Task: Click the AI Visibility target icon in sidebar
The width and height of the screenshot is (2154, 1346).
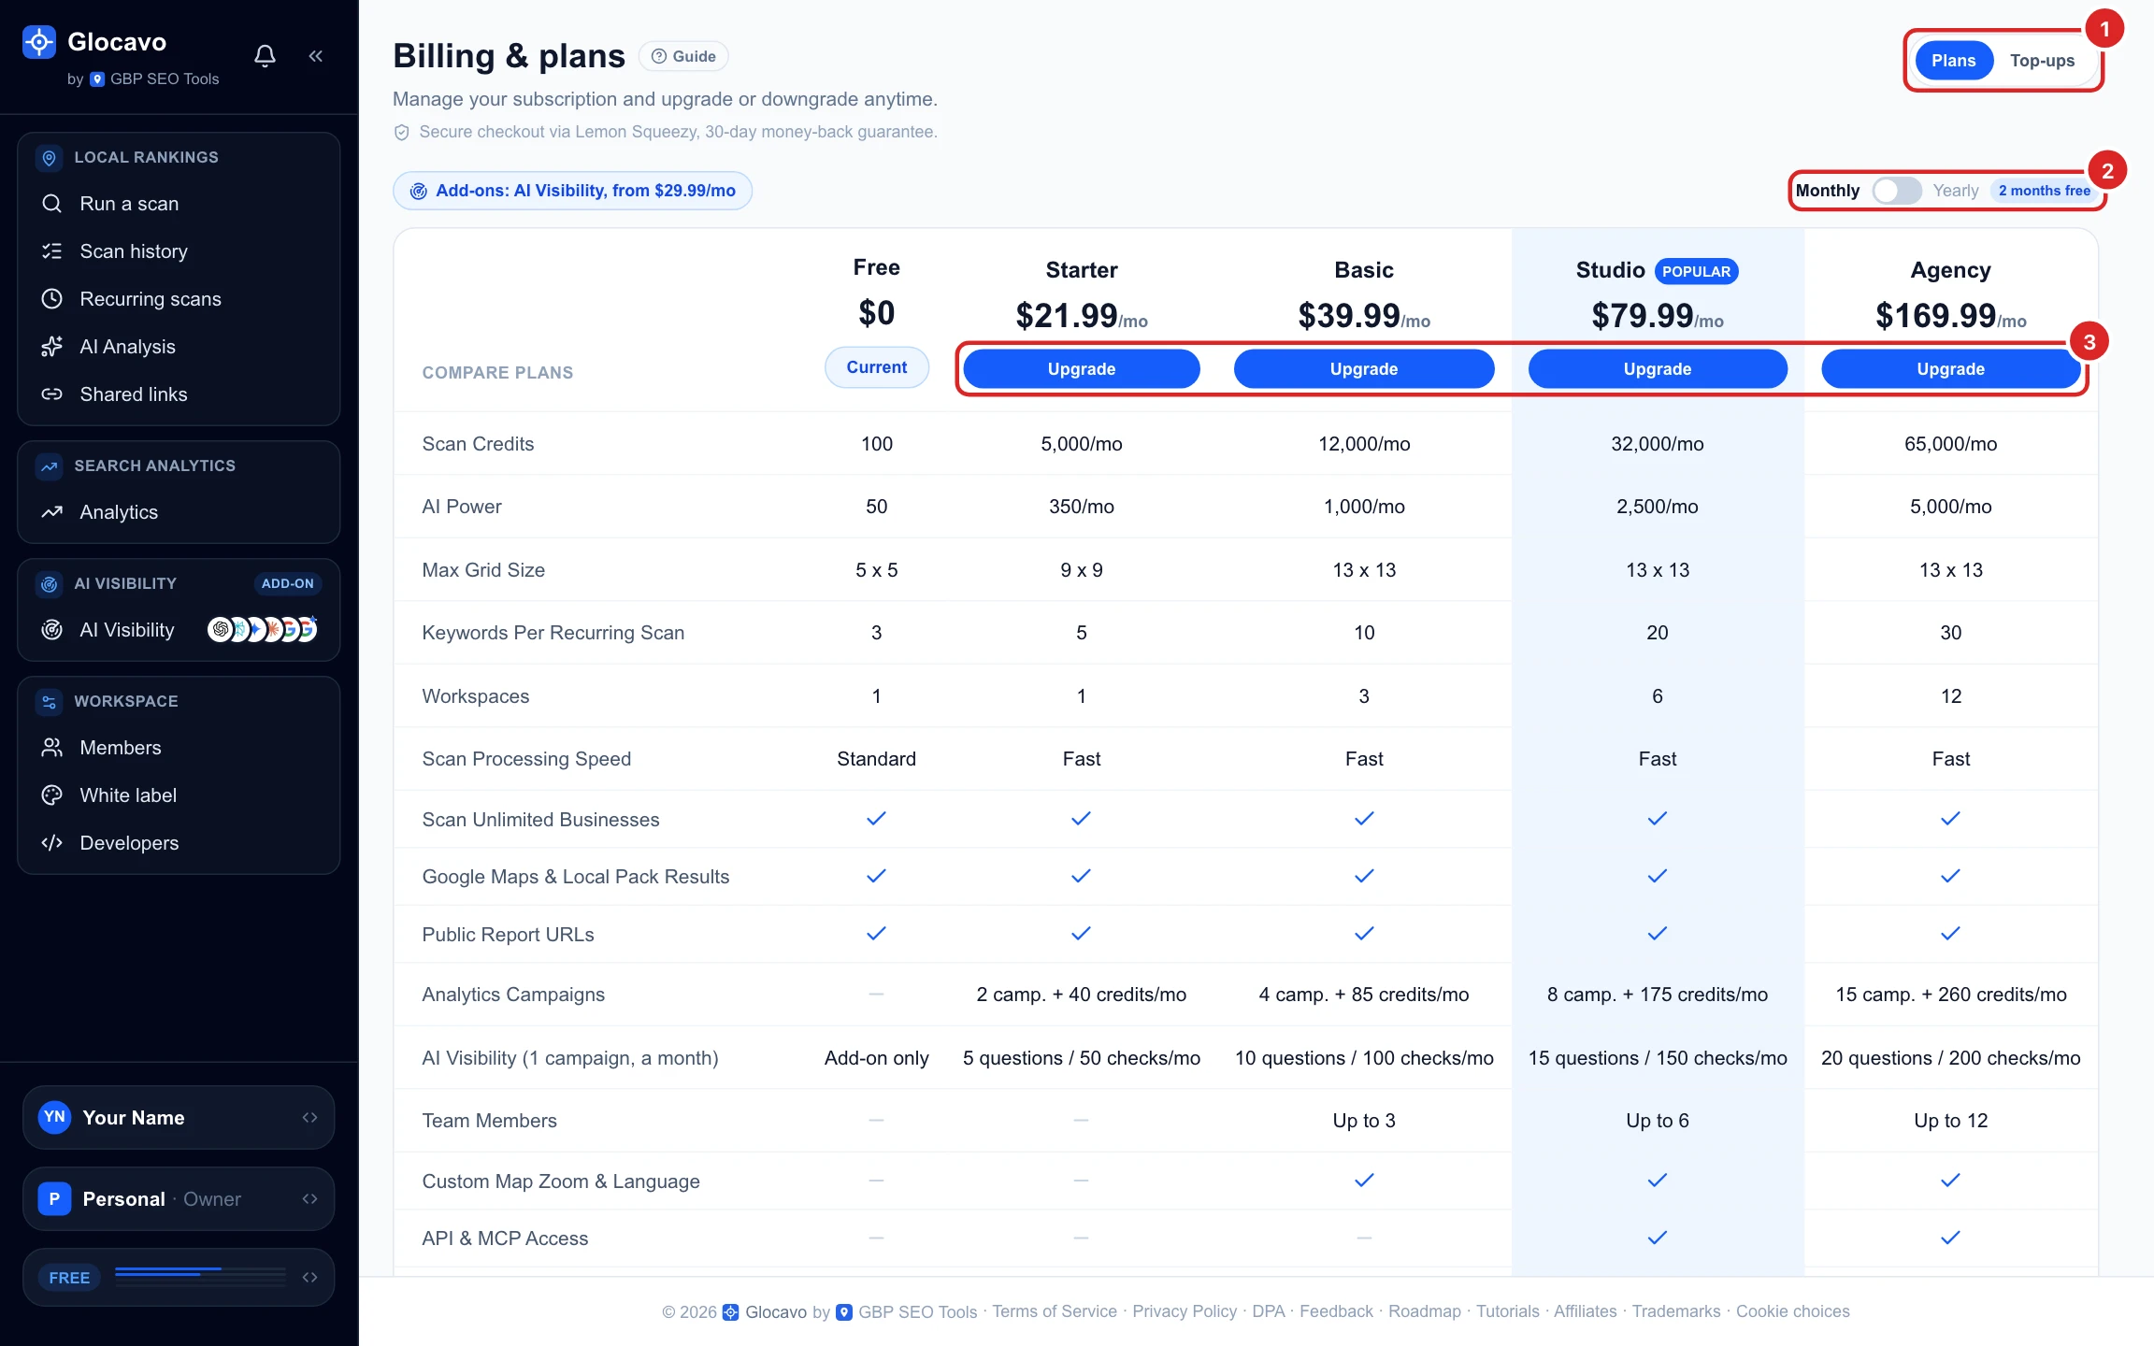Action: click(52, 630)
